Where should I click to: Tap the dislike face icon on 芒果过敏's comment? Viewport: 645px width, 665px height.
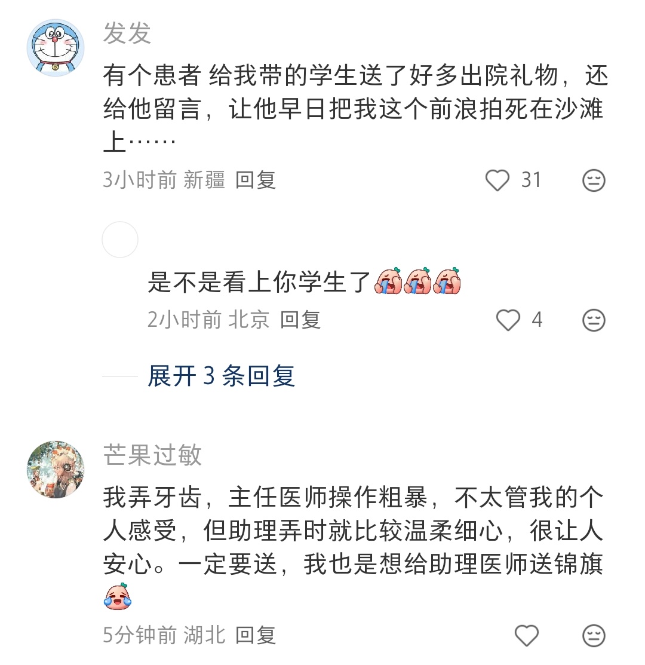coord(594,635)
